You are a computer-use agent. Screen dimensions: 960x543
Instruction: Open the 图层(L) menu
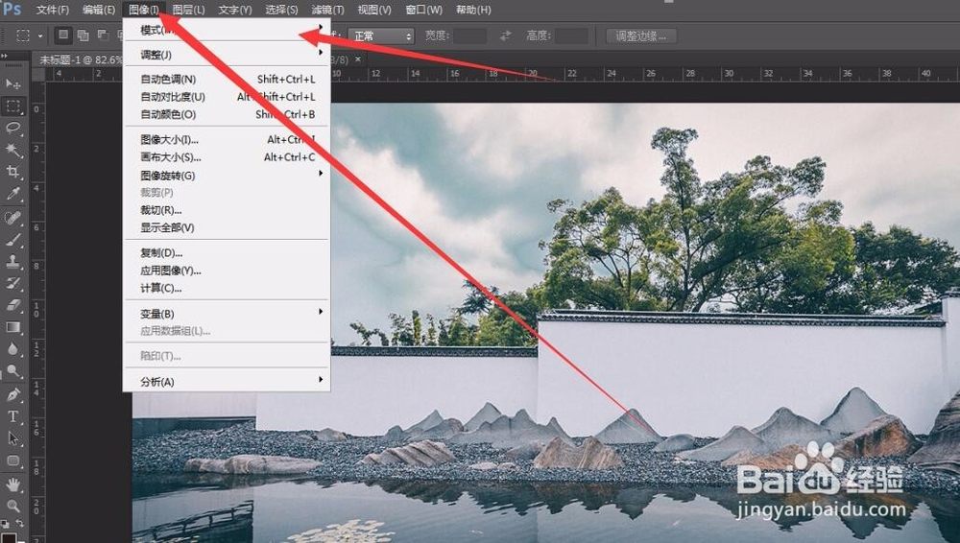(188, 10)
